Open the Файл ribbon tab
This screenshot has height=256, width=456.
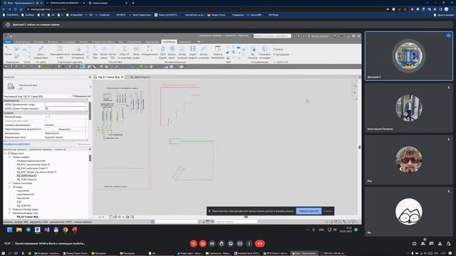point(8,42)
